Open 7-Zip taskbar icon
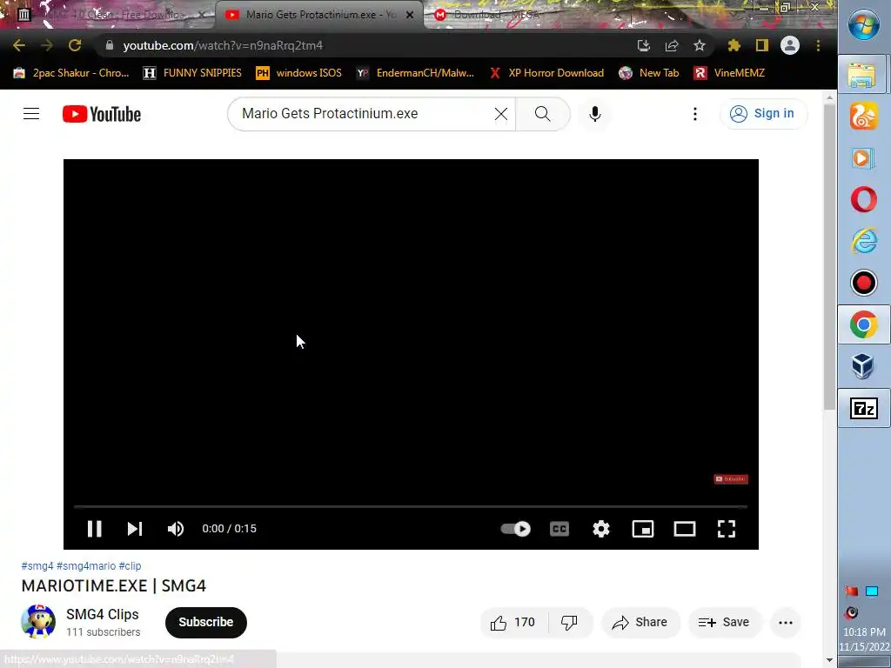891x668 pixels. 864,409
